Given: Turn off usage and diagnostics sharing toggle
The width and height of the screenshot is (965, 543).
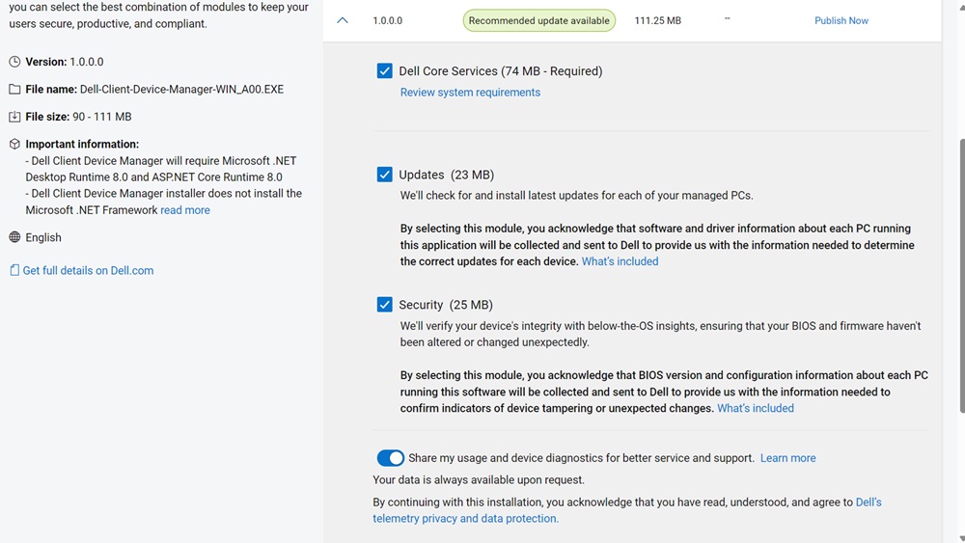Looking at the screenshot, I should pos(390,458).
